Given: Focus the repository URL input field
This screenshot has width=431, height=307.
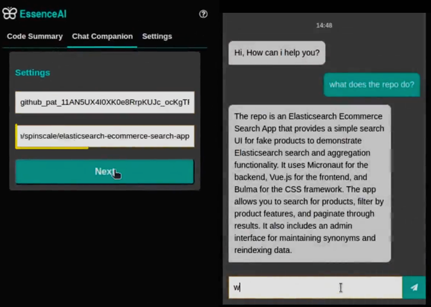Looking at the screenshot, I should (x=105, y=136).
